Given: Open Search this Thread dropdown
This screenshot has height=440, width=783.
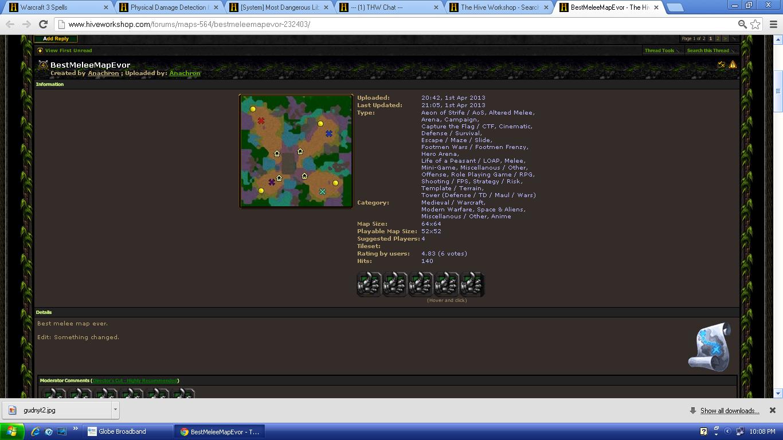Looking at the screenshot, I should pos(711,50).
